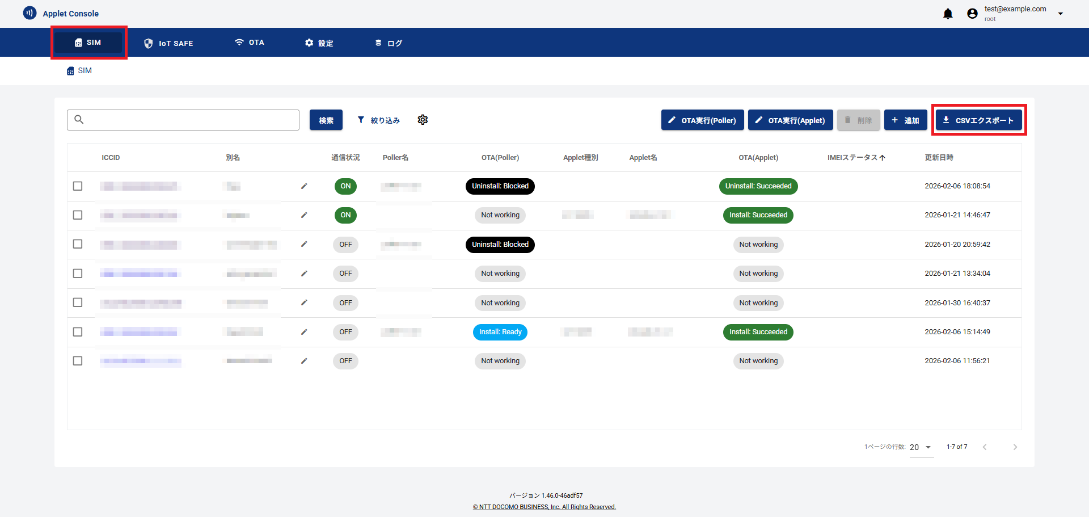Click the CSVエクスポート button
The image size is (1089, 517).
click(x=978, y=120)
